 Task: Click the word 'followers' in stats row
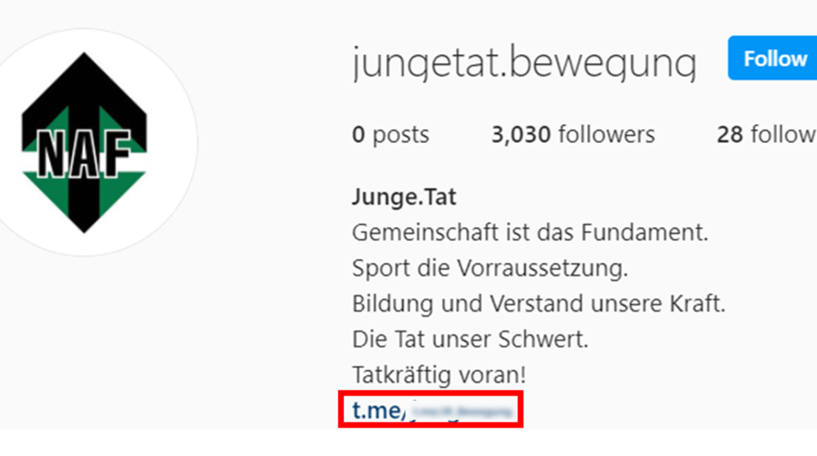pos(606,135)
